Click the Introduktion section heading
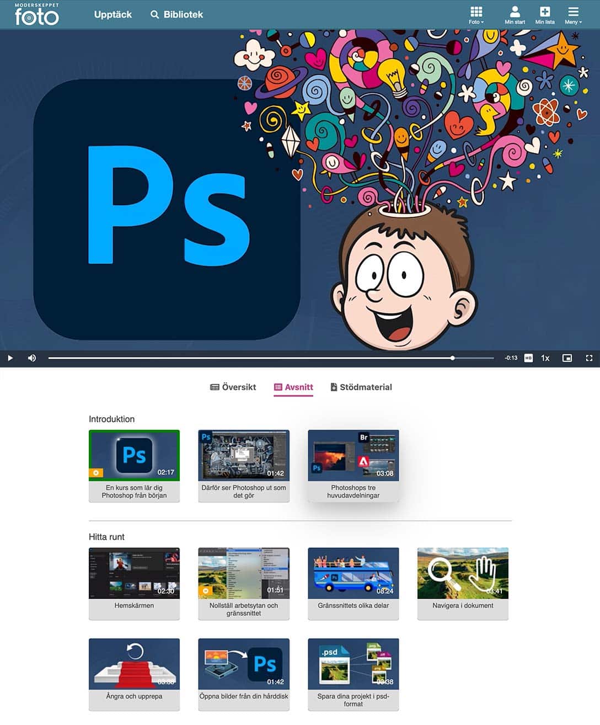This screenshot has width=600, height=725. click(111, 419)
